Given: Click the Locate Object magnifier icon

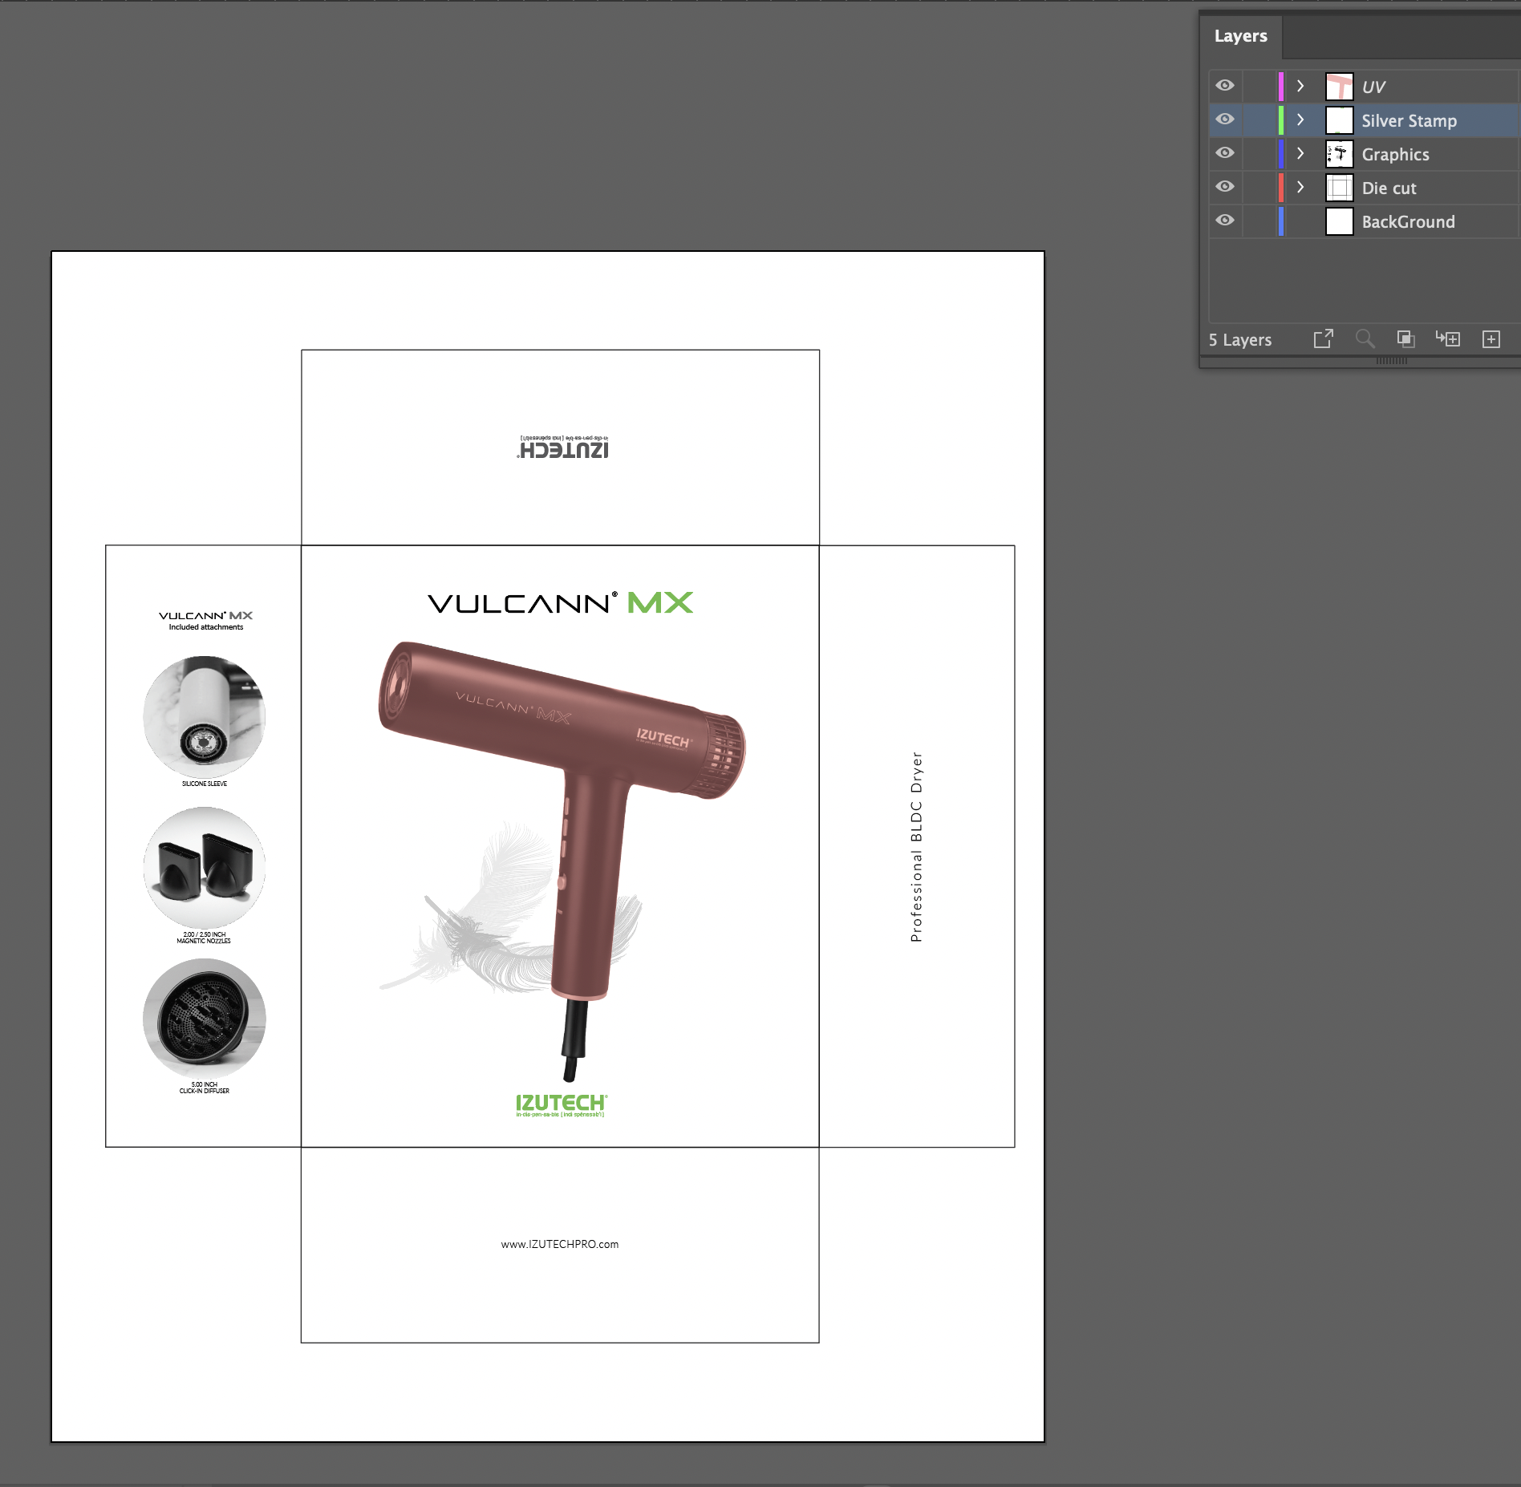Looking at the screenshot, I should click(x=1365, y=338).
